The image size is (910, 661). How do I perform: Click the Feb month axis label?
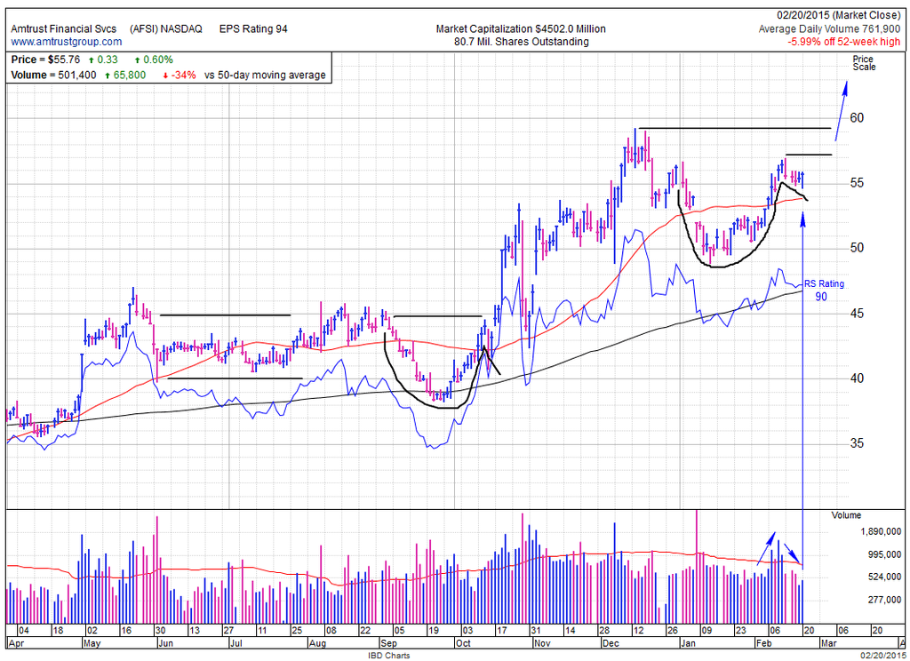(763, 643)
